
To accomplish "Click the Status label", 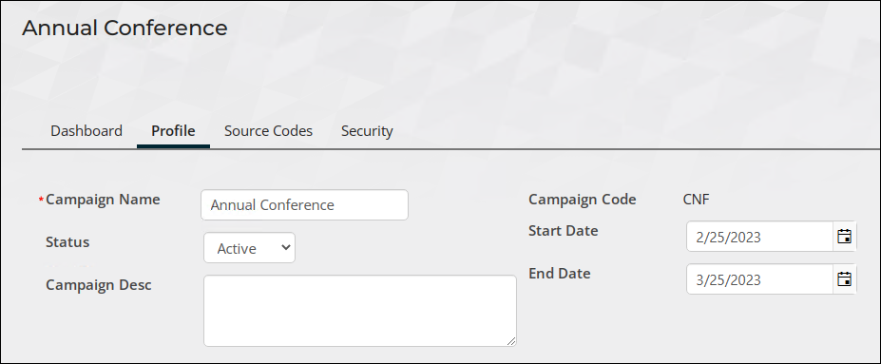I will pos(67,242).
